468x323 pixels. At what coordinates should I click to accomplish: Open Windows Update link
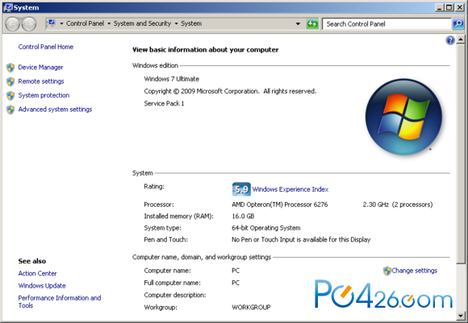tap(42, 285)
